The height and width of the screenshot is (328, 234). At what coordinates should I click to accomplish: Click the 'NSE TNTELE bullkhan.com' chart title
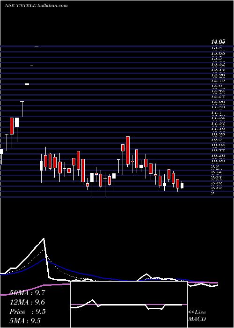36,6
